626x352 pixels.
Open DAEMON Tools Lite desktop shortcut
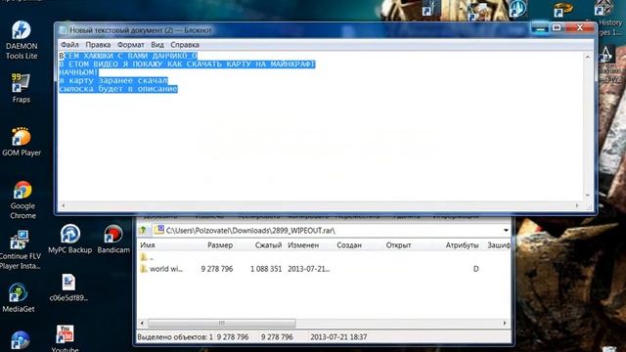point(22,40)
